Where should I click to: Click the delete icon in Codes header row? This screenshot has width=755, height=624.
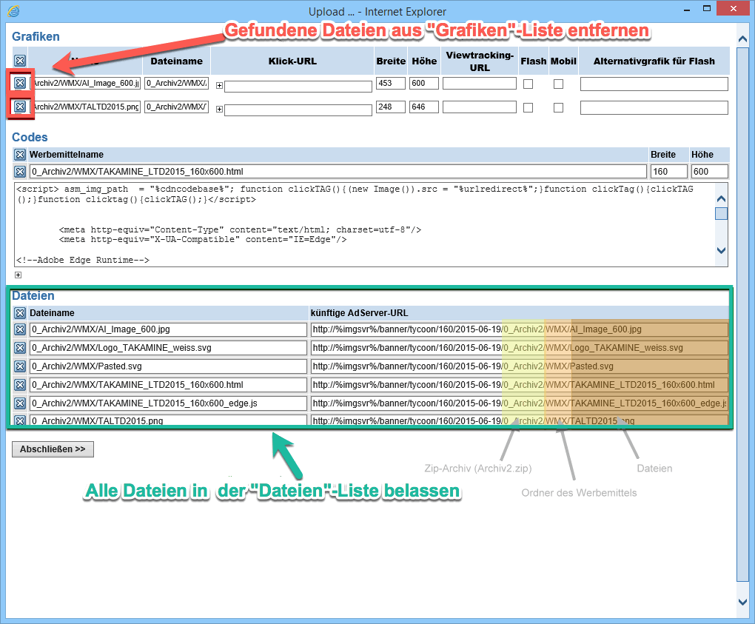pyautogui.click(x=20, y=155)
